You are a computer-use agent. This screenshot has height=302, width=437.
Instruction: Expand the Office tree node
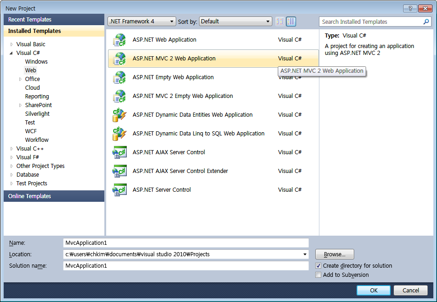pyautogui.click(x=20, y=79)
